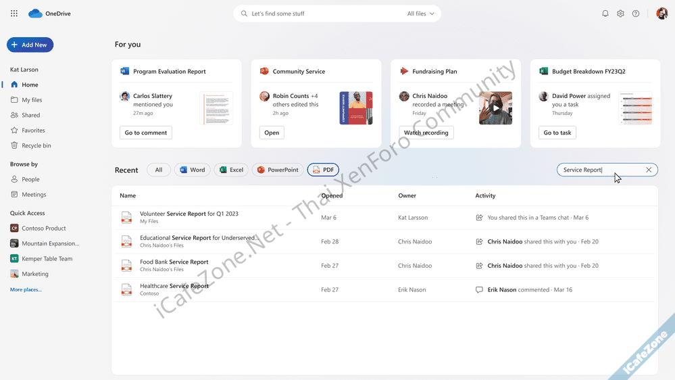The image size is (675, 380).
Task: Click the Add New button
Action: (x=30, y=45)
